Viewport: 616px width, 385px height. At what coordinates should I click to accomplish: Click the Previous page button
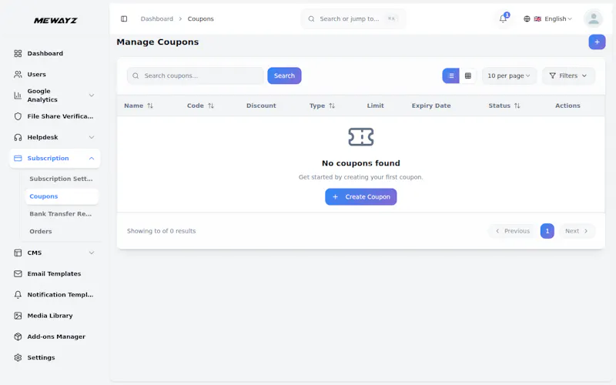pos(512,231)
